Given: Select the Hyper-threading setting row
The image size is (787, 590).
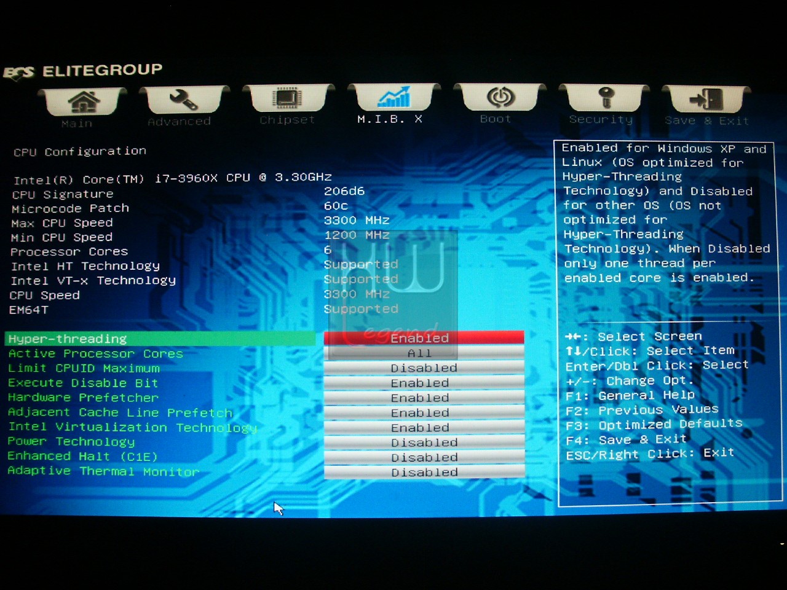Looking at the screenshot, I should 160,339.
